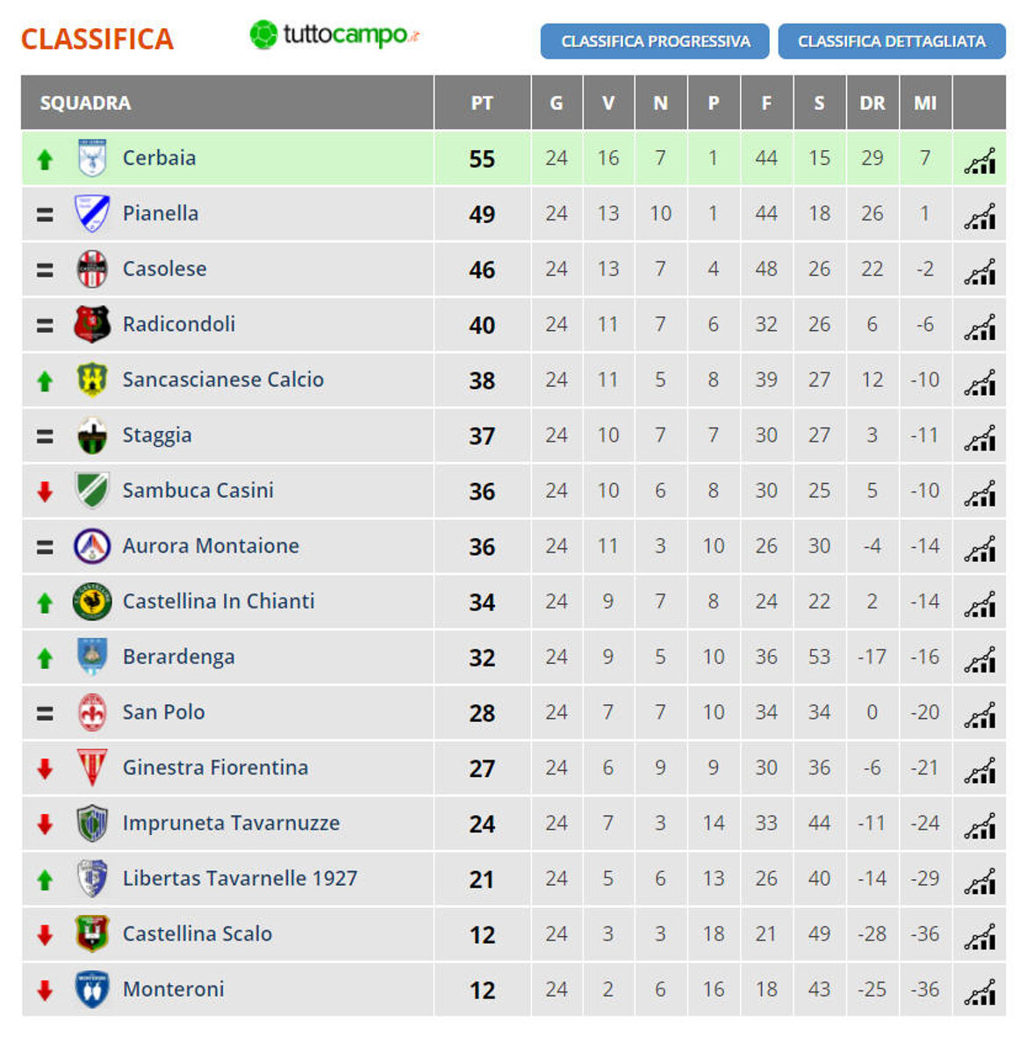Open the CLASSIFICA DETTAGLIATA view
Screen dimensions: 1027x1037
891,41
